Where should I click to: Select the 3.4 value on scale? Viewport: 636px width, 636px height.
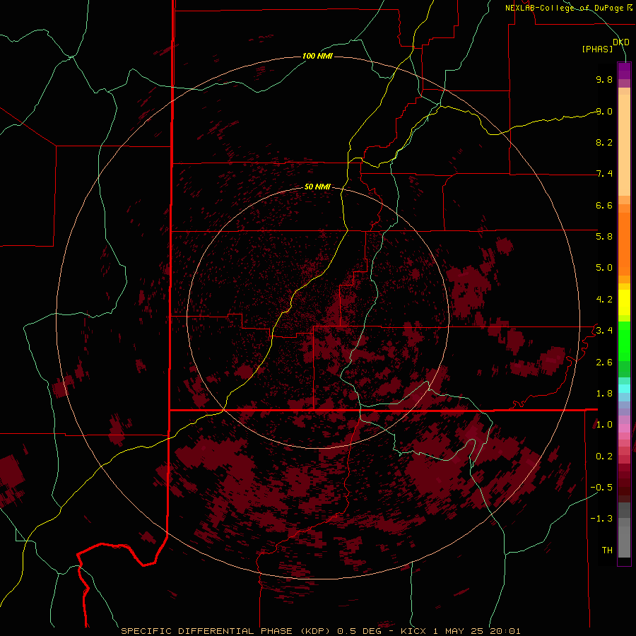pyautogui.click(x=604, y=331)
